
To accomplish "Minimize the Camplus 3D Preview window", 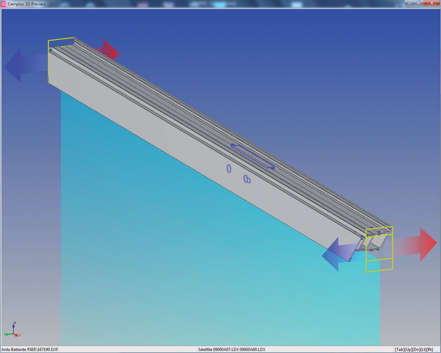I will pyautogui.click(x=409, y=3).
